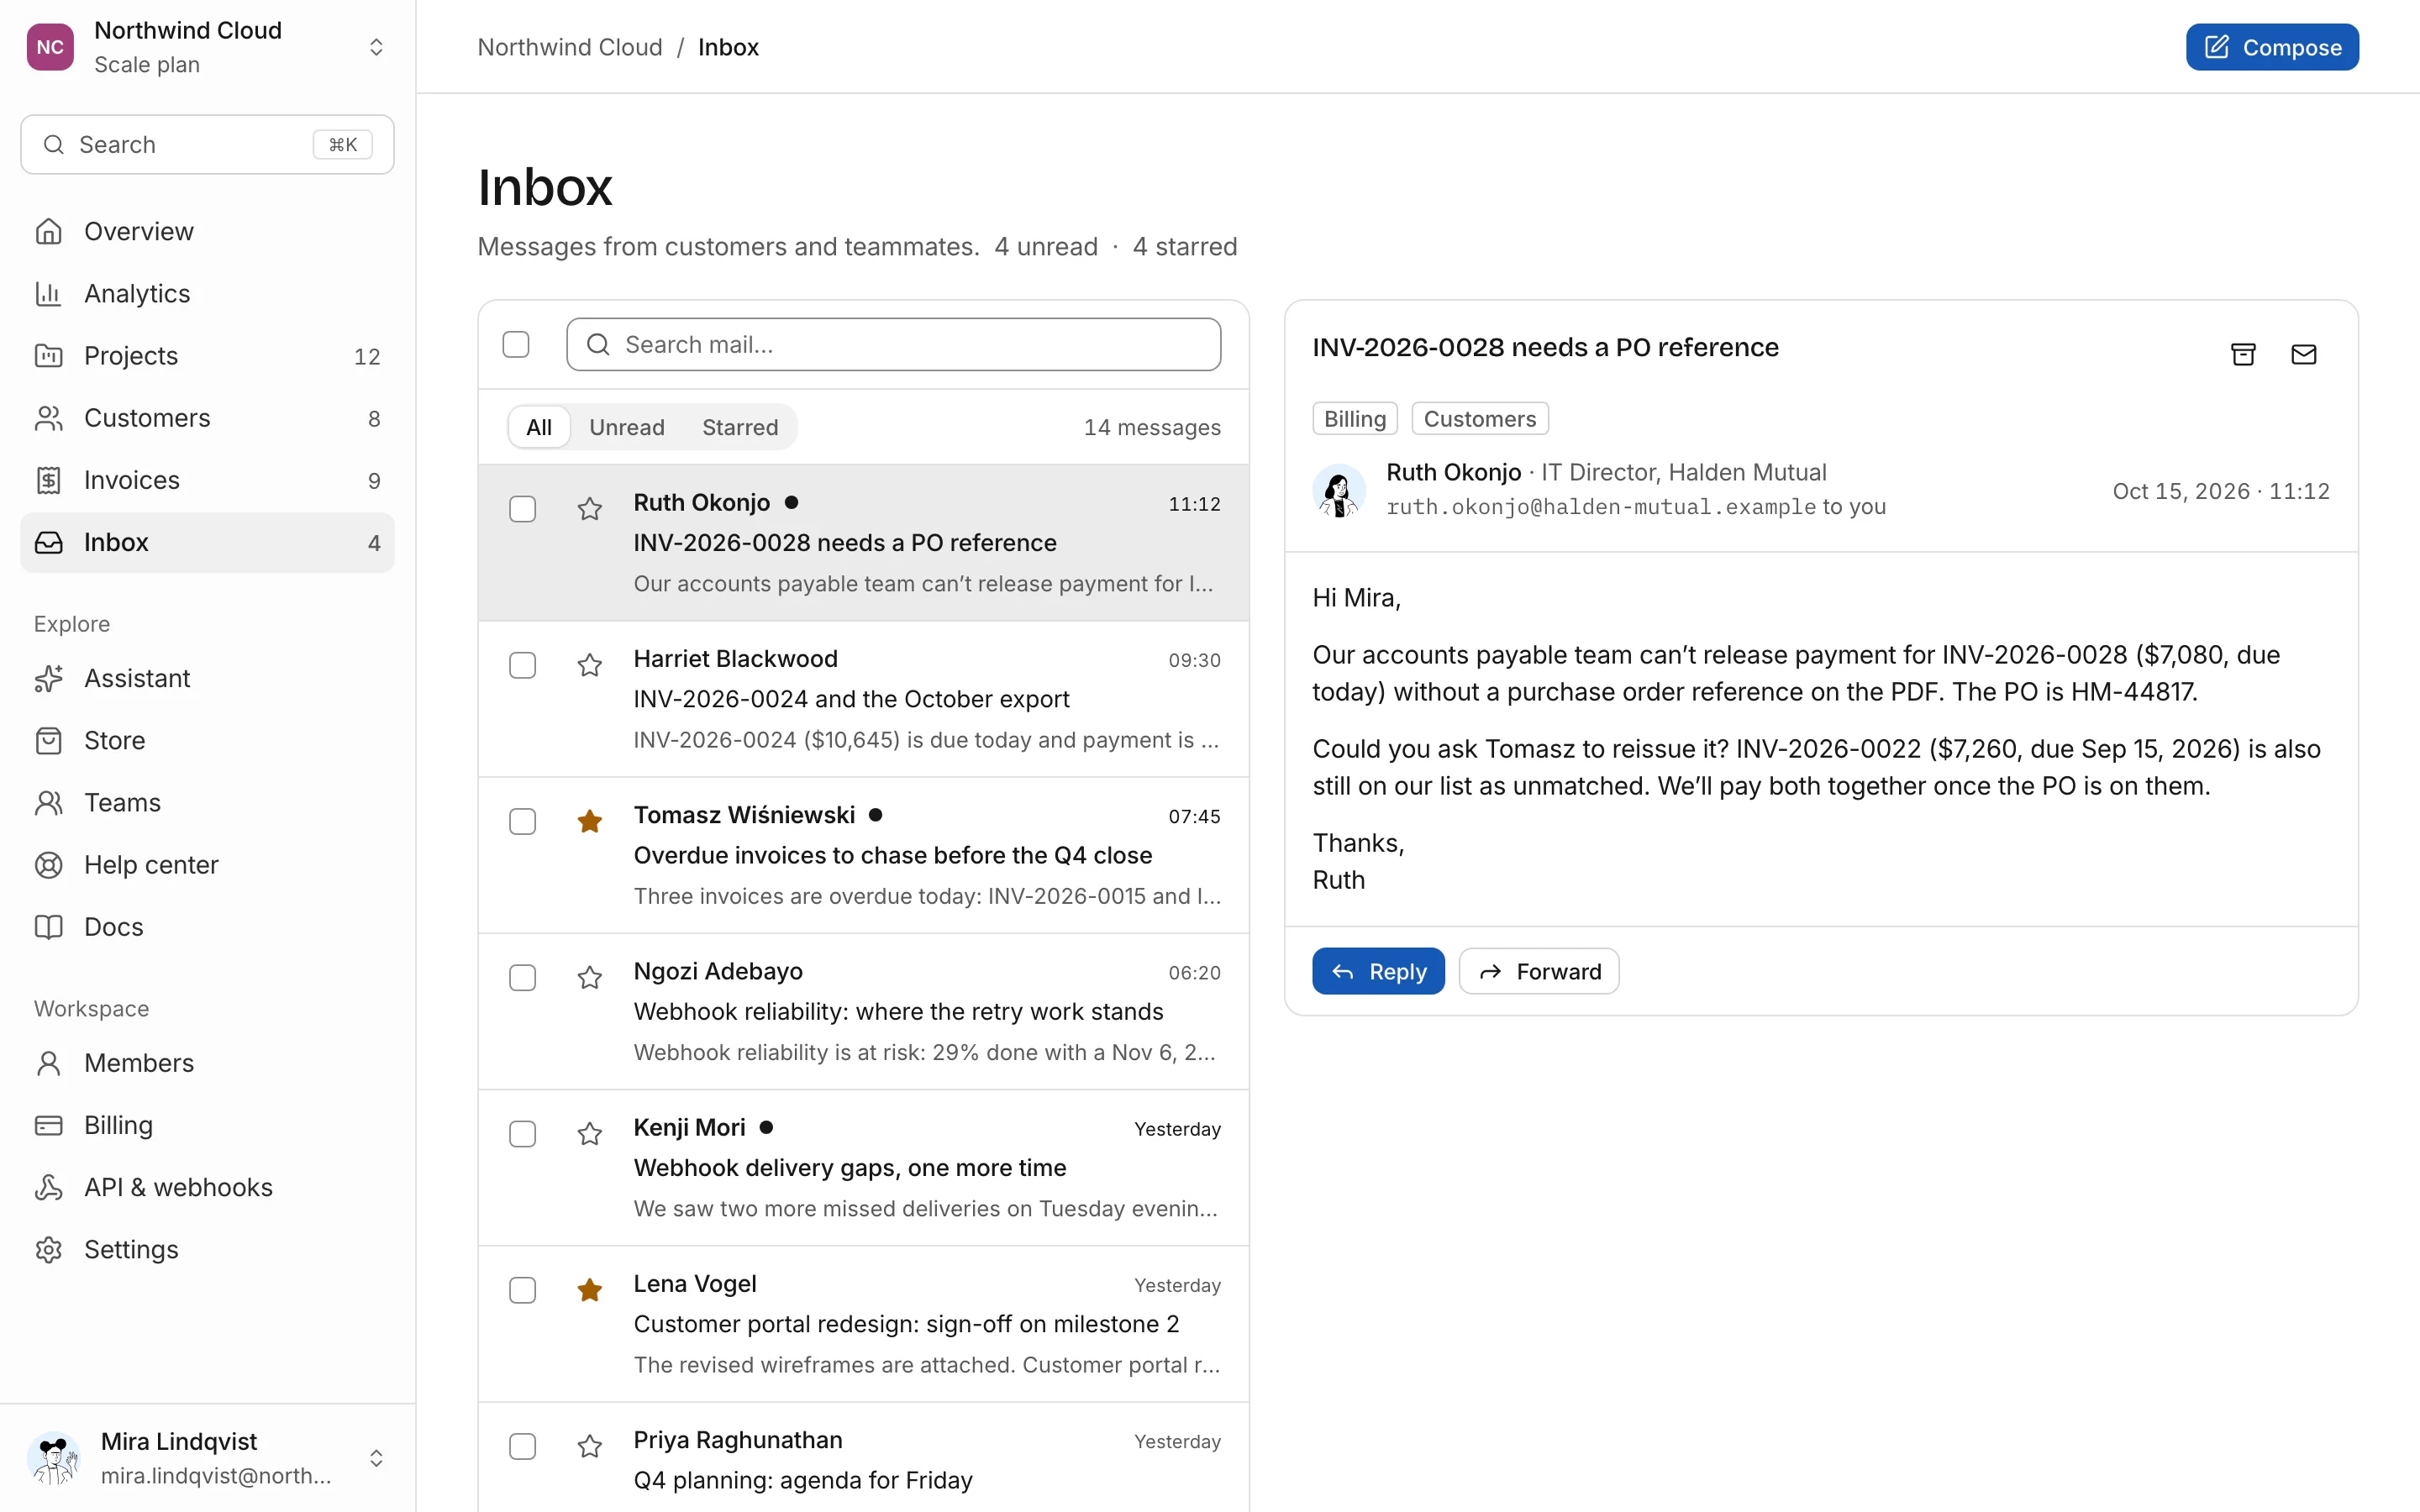Reply to Ruth Okonjo's message
Viewport: 2420px width, 1512px height.
coord(1378,971)
